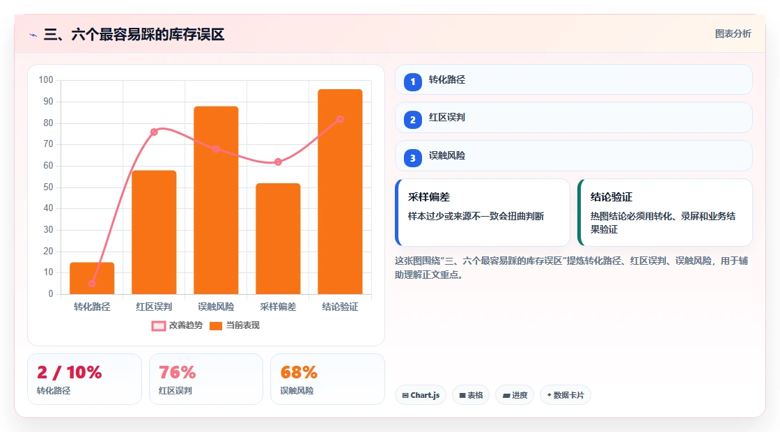Click the number 3 badge for 误触风险

point(412,157)
